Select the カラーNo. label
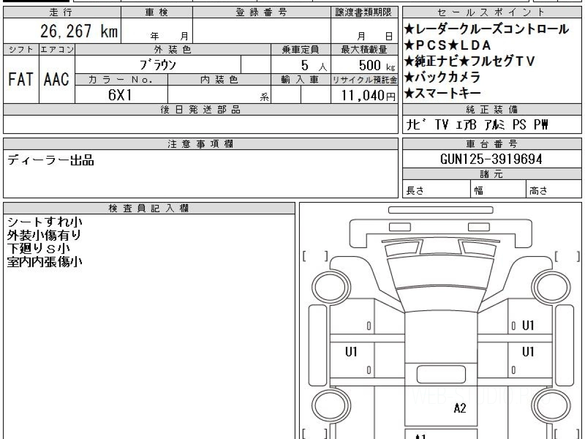This screenshot has width=585, height=439. tap(121, 80)
